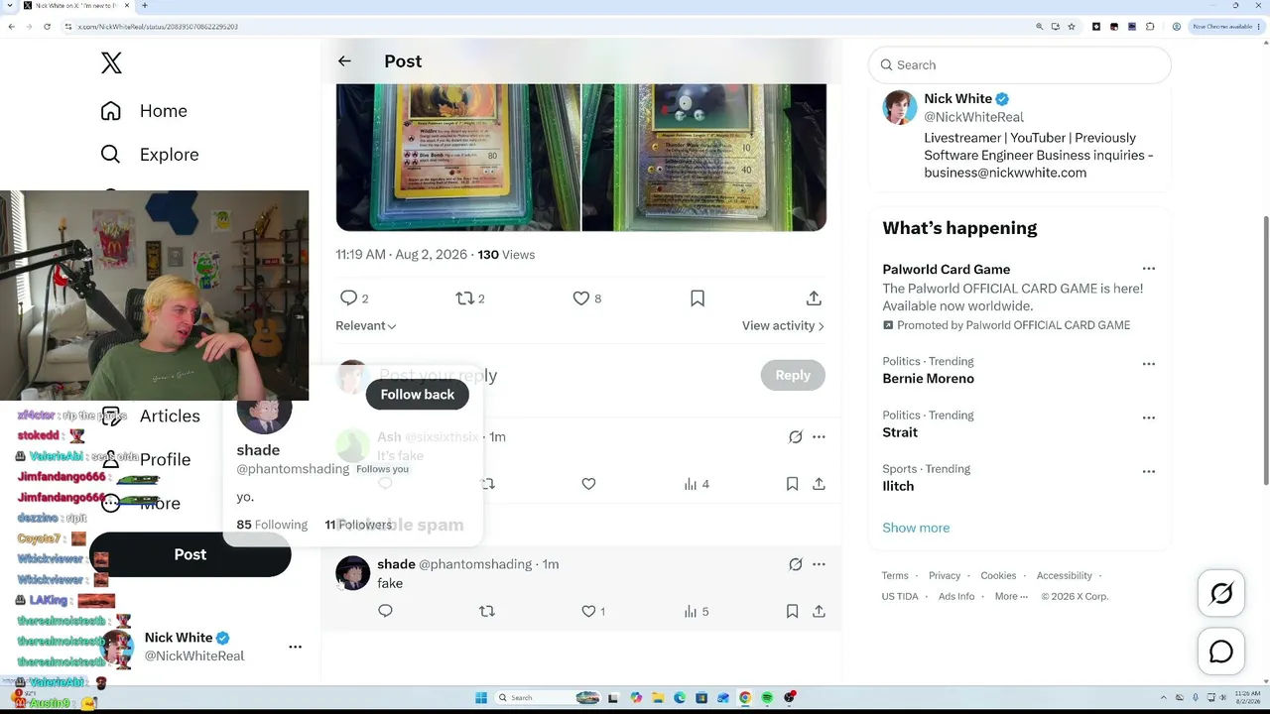
Task: Like Ash's reply
Action: pos(588,484)
